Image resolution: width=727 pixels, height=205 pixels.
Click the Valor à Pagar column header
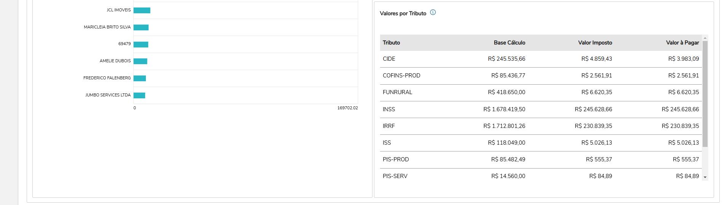pos(682,43)
